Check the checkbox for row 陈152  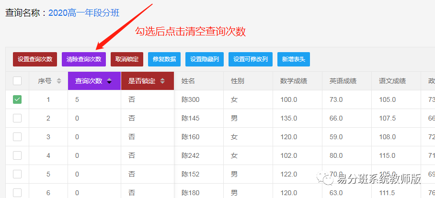(x=17, y=174)
